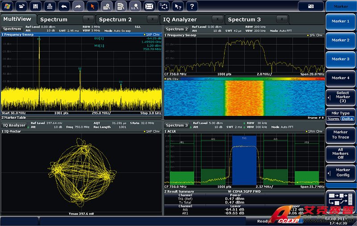This screenshot has width=357, height=226.
Task: Open the Marker To Trace dialog
Action: pyautogui.click(x=341, y=134)
